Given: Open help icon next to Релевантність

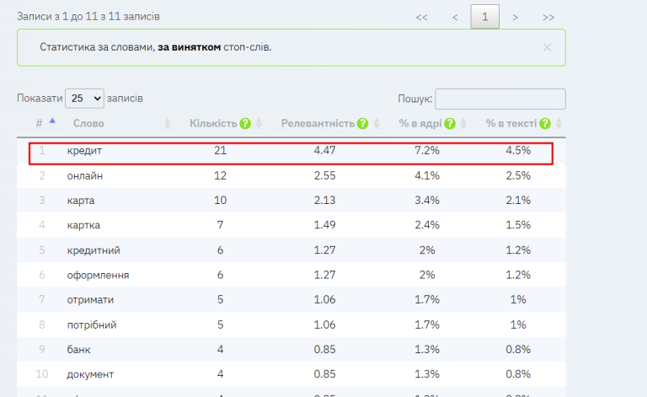Looking at the screenshot, I should [362, 123].
